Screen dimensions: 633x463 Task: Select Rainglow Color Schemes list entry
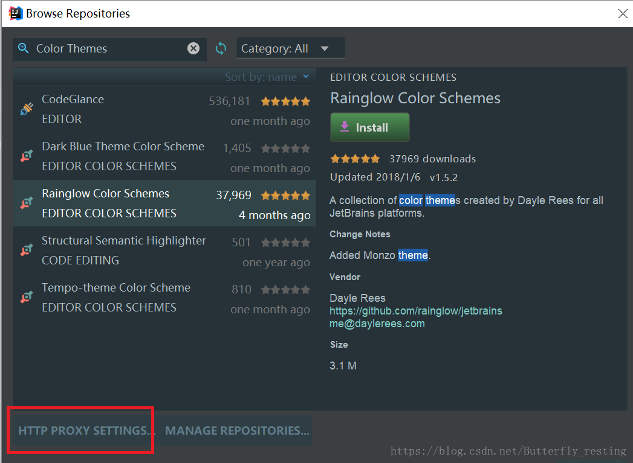164,203
